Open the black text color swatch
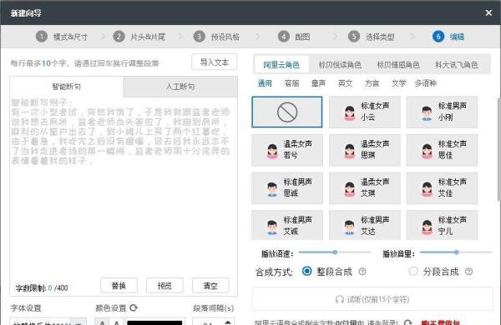The height and width of the screenshot is (325, 501). 154,322
